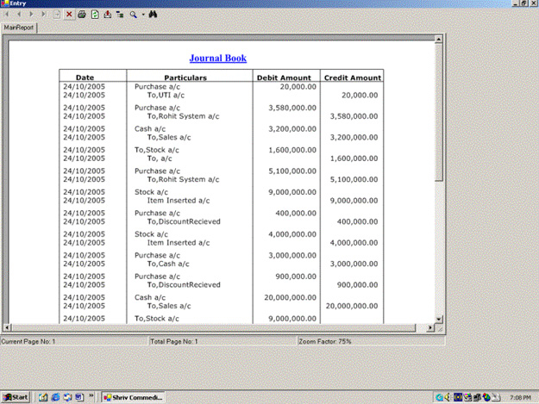Click the Journal Book title link

coord(218,59)
